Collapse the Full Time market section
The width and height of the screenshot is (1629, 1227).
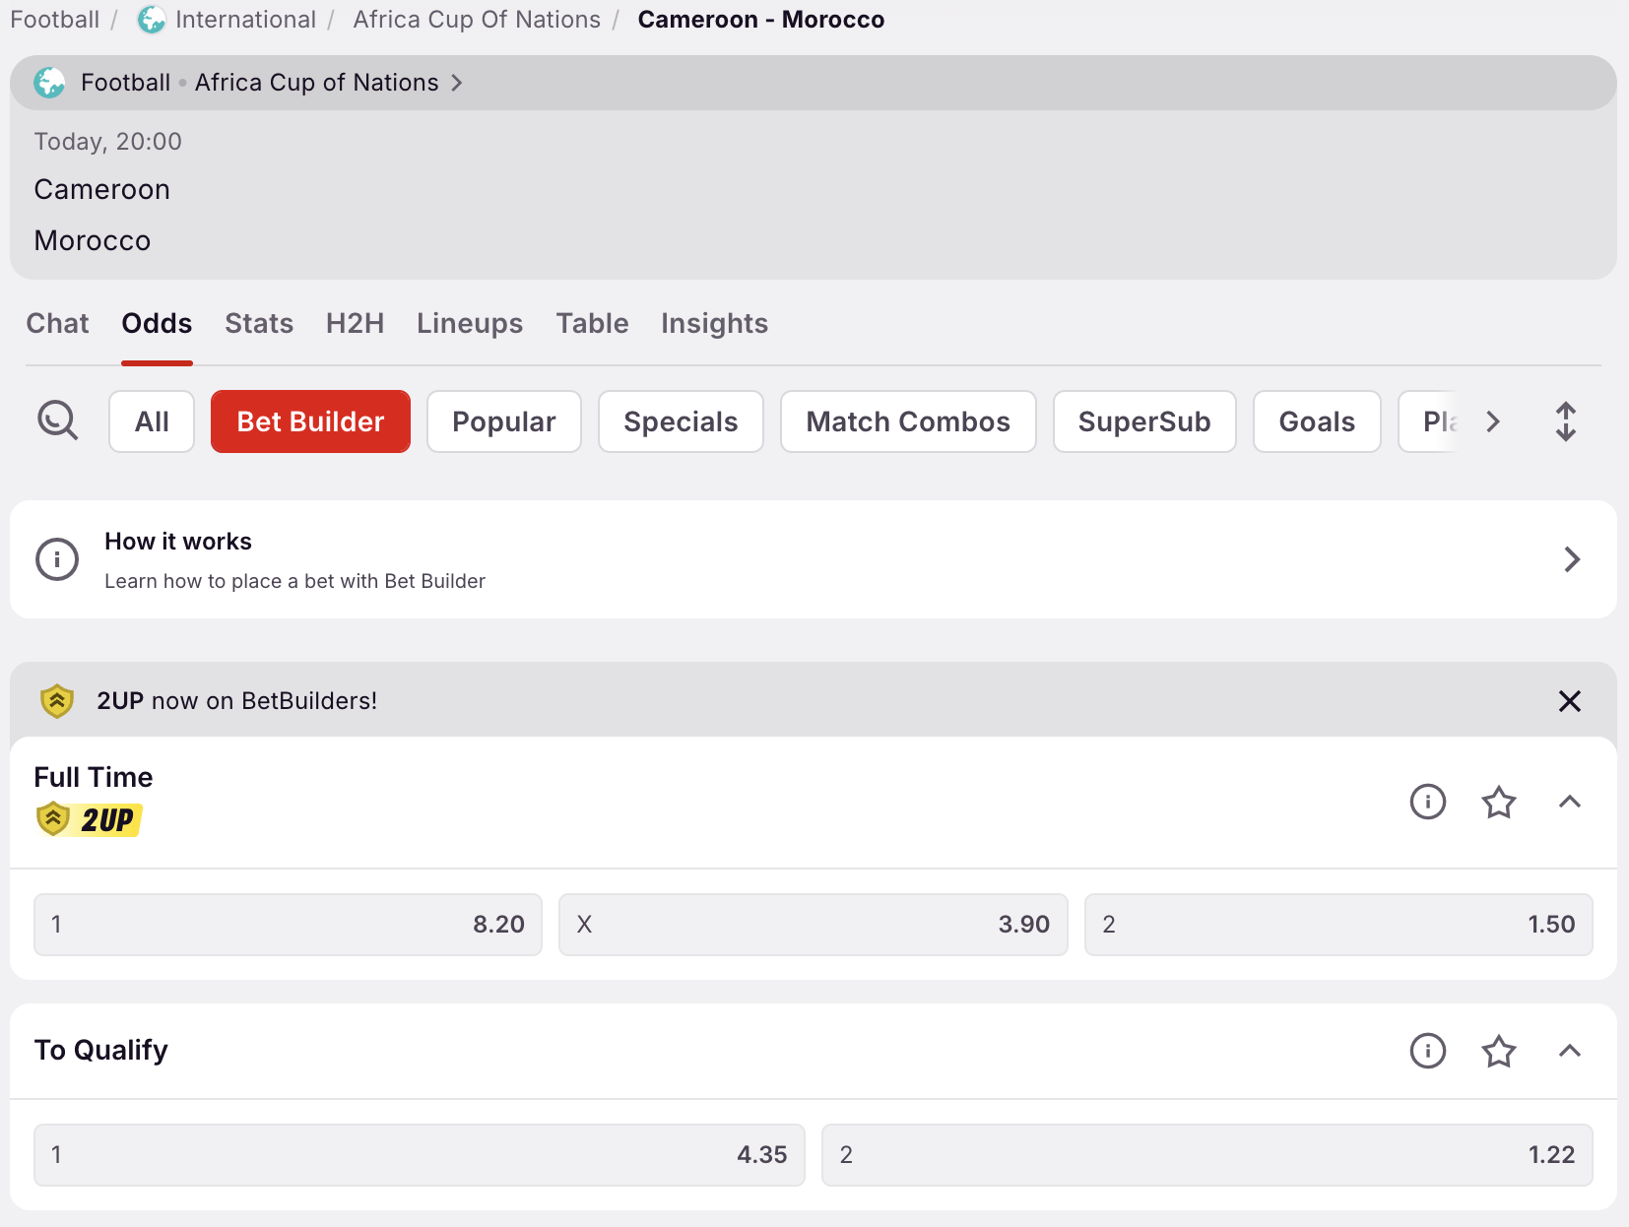click(x=1569, y=802)
